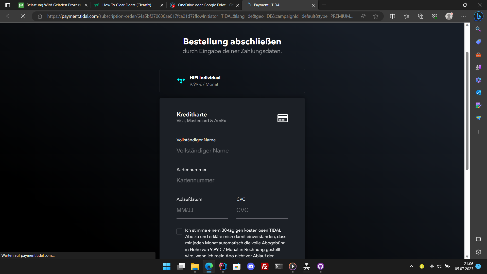Click the split screen toolbar icon
The height and width of the screenshot is (274, 487).
coord(392,16)
